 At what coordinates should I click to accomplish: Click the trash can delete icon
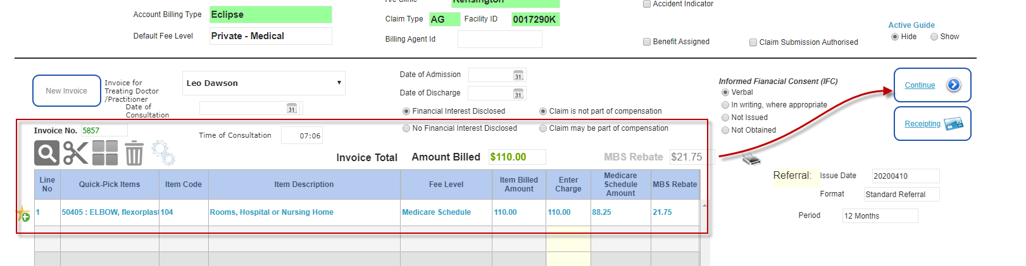pyautogui.click(x=134, y=153)
